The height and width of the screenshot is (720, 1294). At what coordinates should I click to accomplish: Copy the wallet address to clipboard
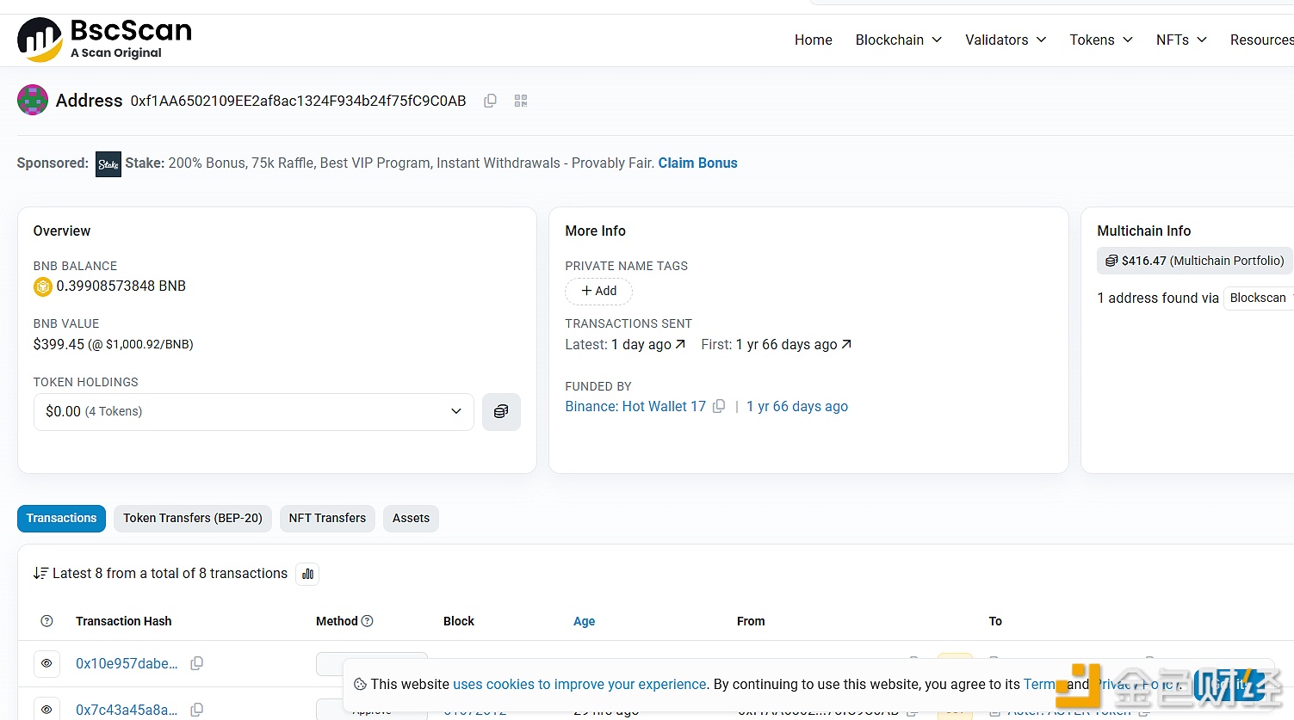click(x=490, y=101)
